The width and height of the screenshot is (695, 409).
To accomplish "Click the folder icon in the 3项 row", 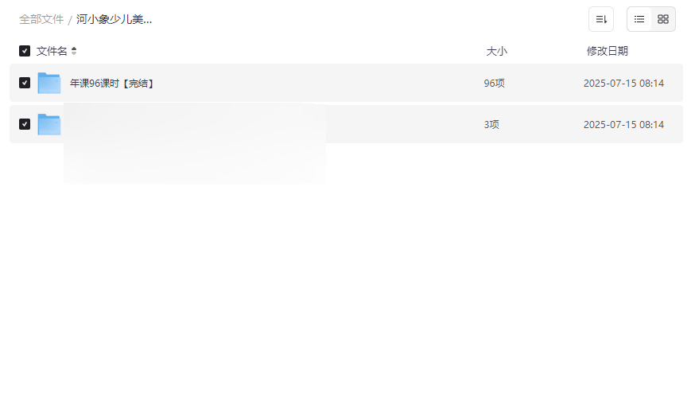I will [49, 124].
